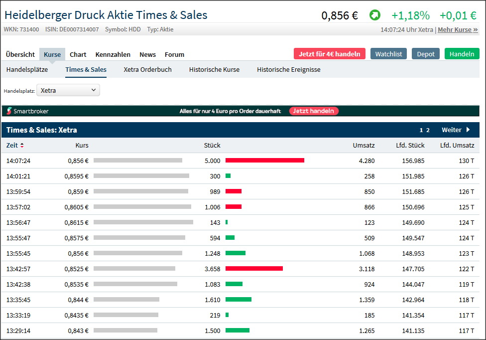Click the Depot button
The height and width of the screenshot is (340, 486).
pos(426,54)
